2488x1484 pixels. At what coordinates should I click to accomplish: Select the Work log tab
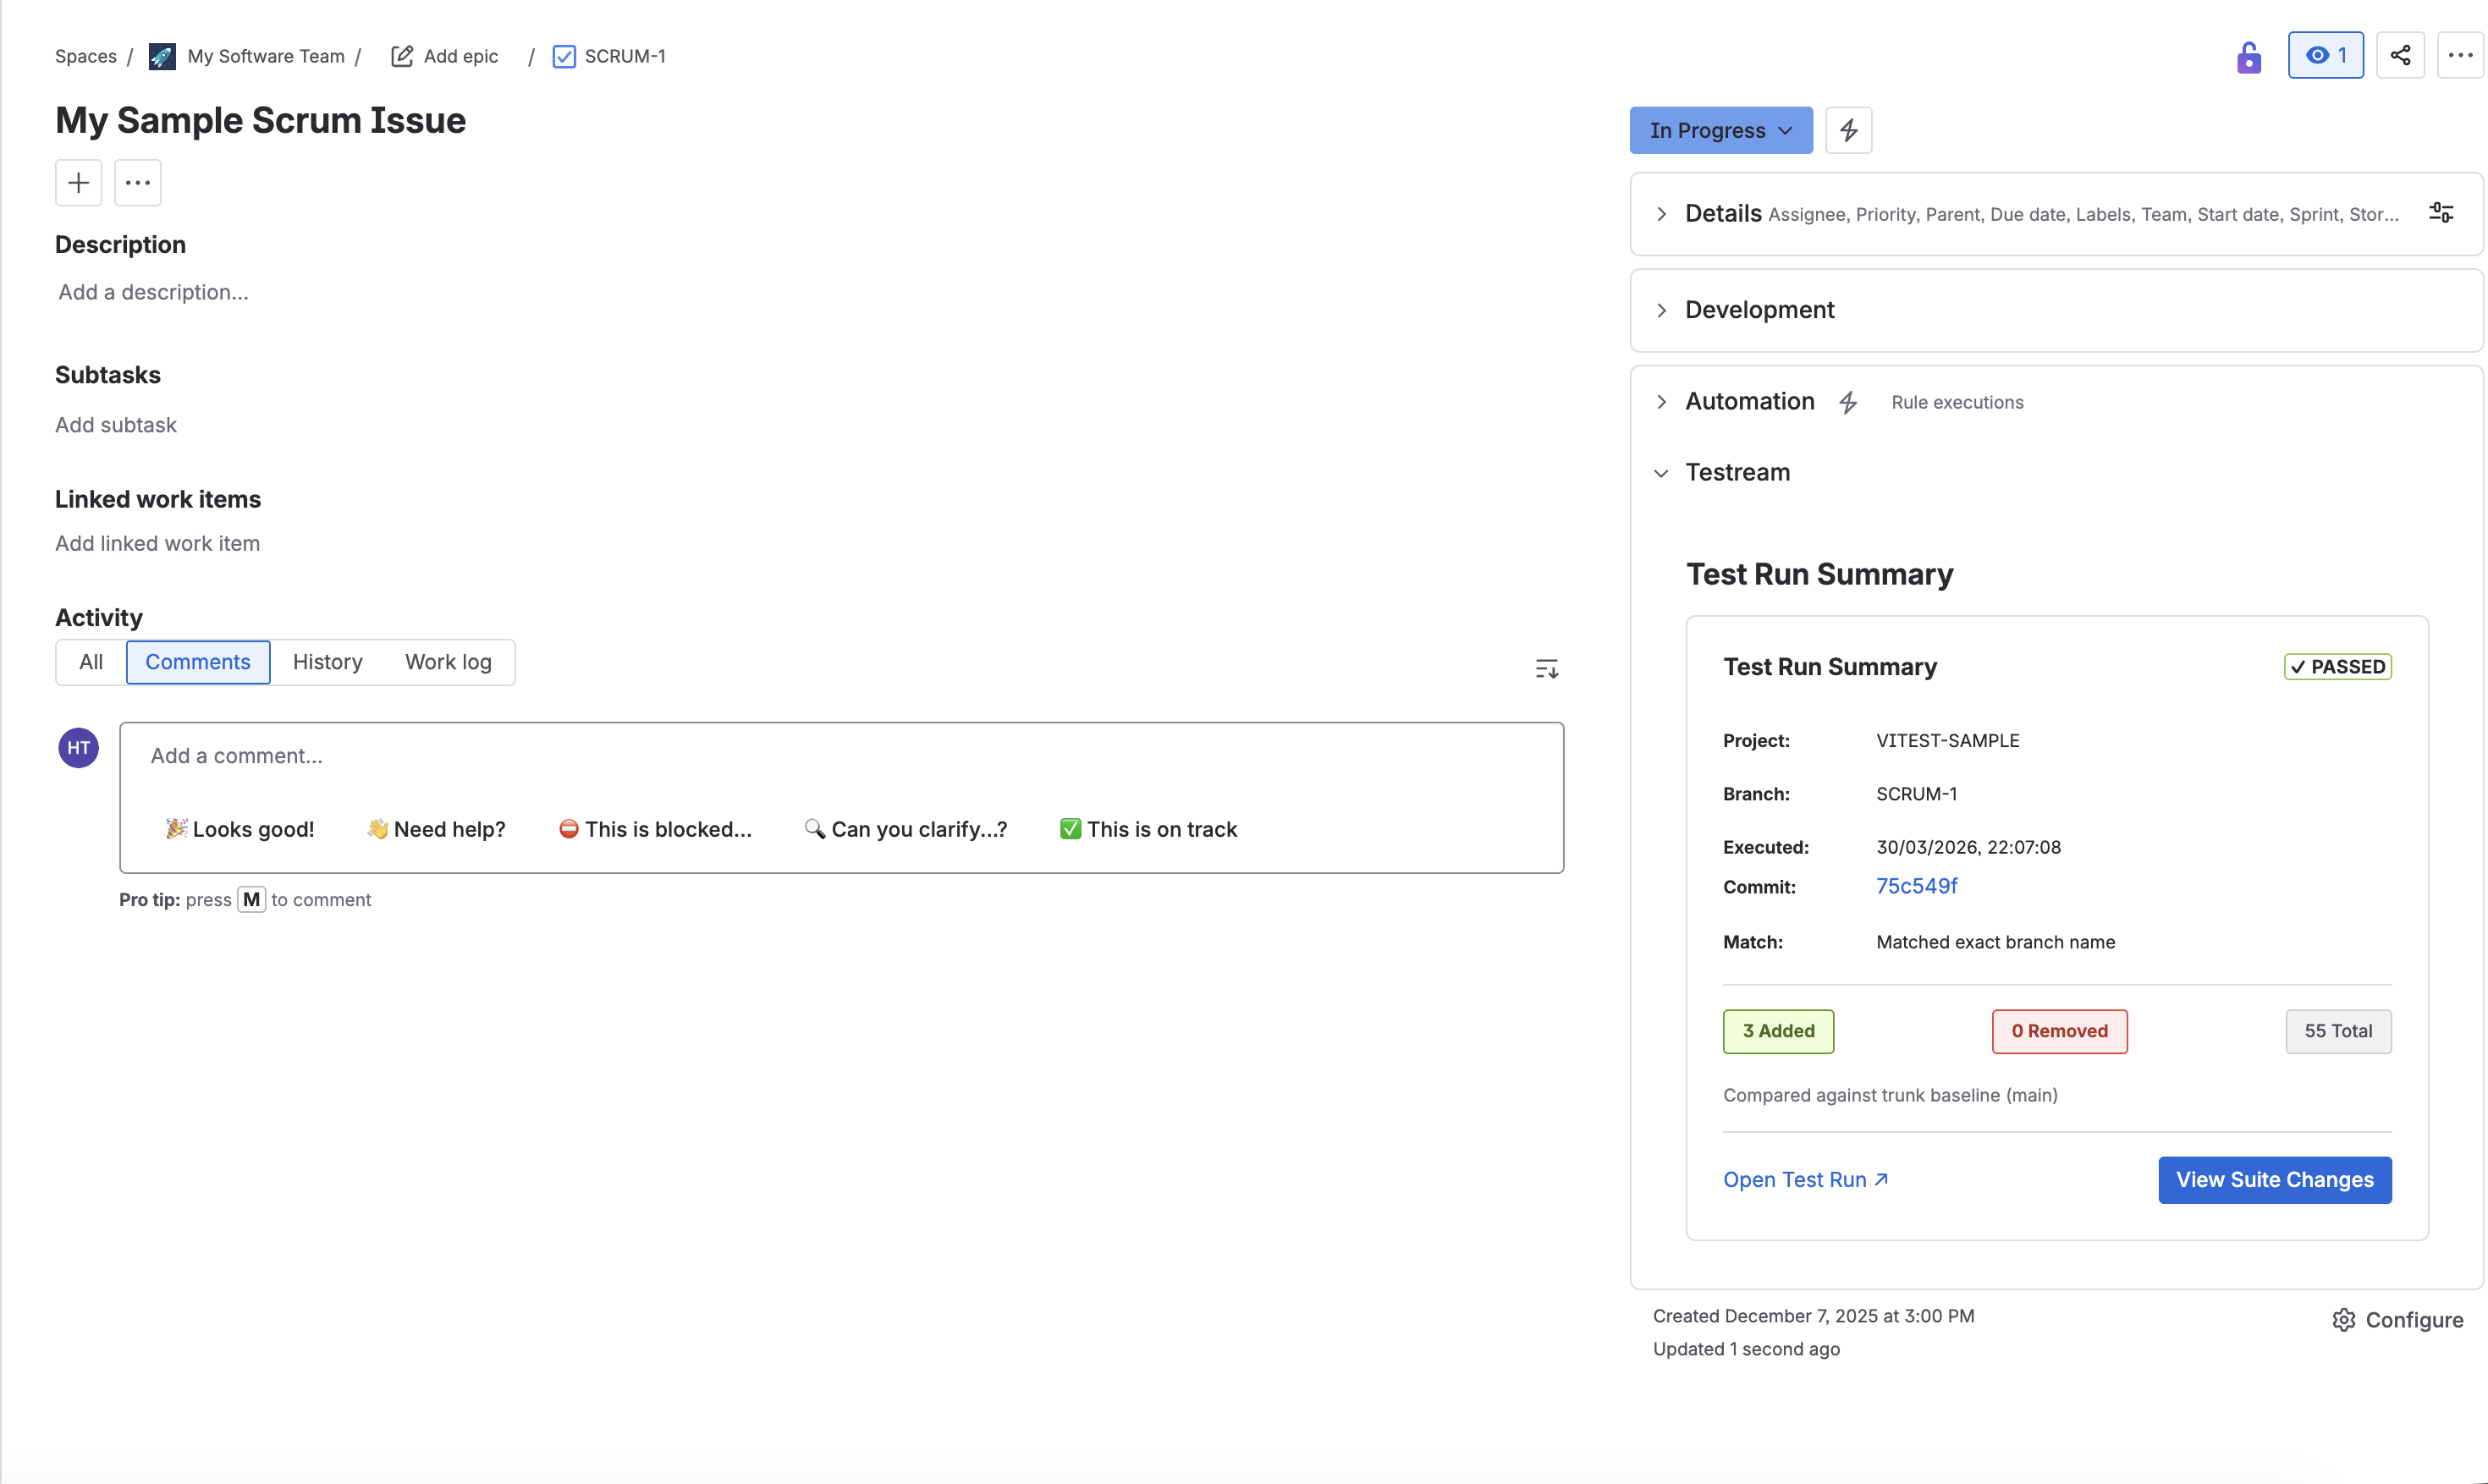448,661
